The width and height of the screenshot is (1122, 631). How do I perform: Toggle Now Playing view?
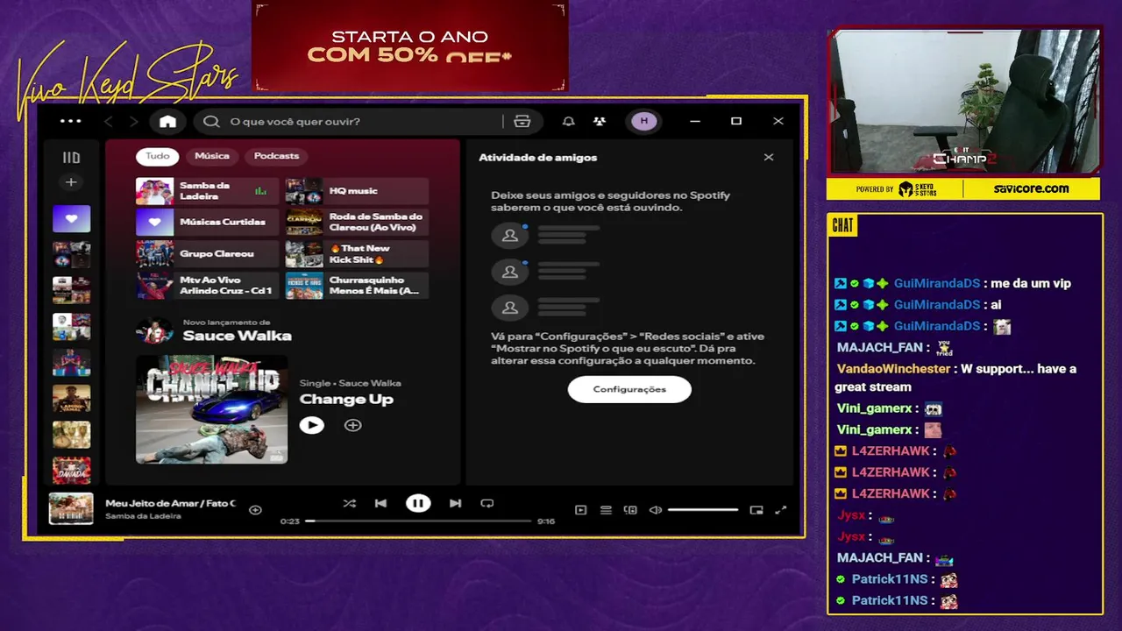click(580, 510)
